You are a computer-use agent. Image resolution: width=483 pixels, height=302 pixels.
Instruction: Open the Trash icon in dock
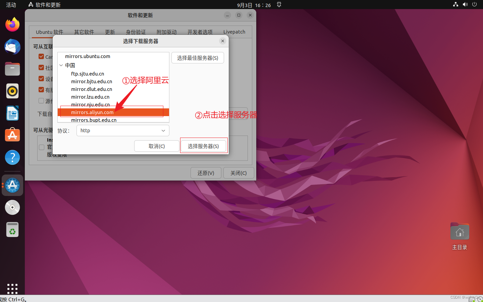pos(12,230)
